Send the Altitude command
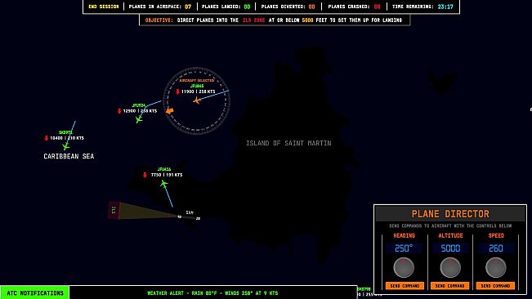 450,286
